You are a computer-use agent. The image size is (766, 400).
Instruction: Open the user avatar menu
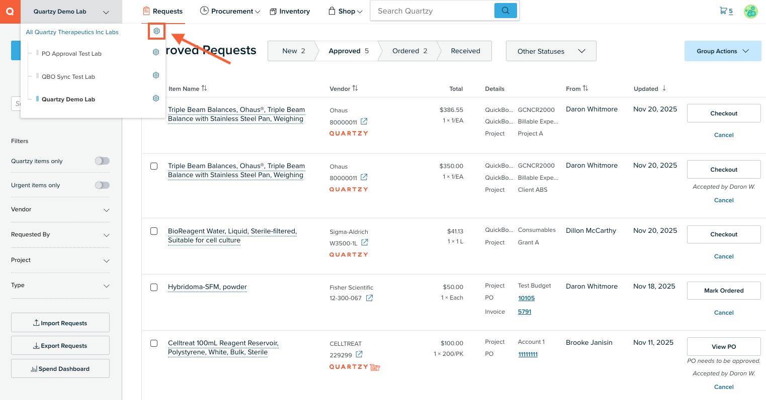pos(751,12)
